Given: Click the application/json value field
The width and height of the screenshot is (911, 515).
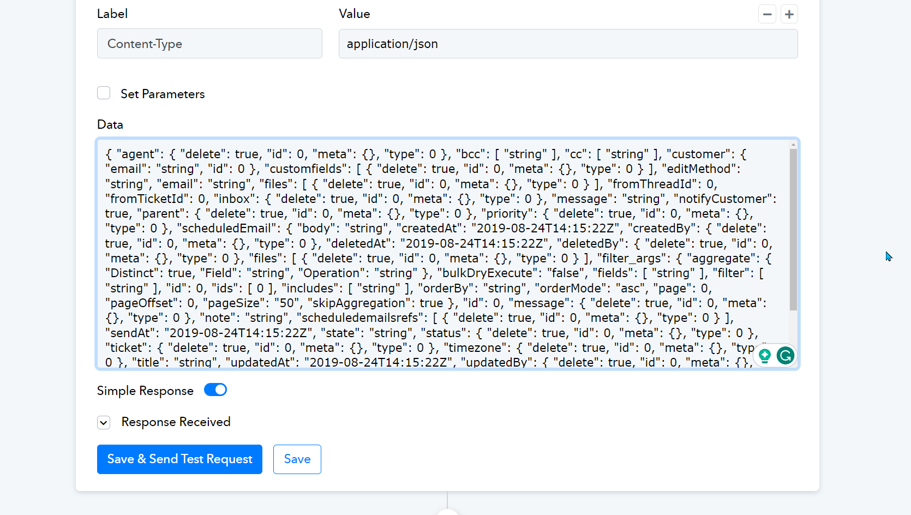Looking at the screenshot, I should [568, 44].
